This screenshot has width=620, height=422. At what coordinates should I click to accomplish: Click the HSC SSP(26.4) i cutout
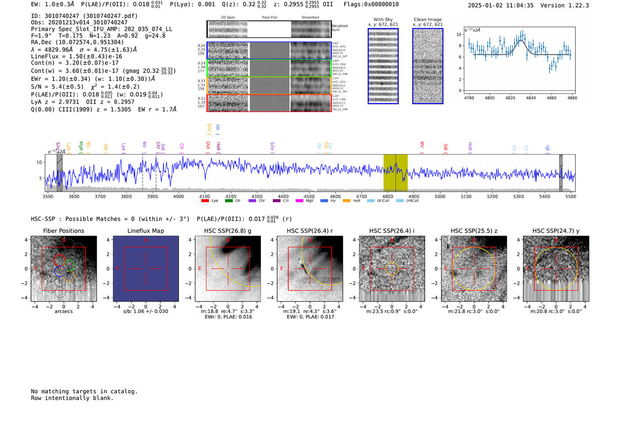coord(392,269)
